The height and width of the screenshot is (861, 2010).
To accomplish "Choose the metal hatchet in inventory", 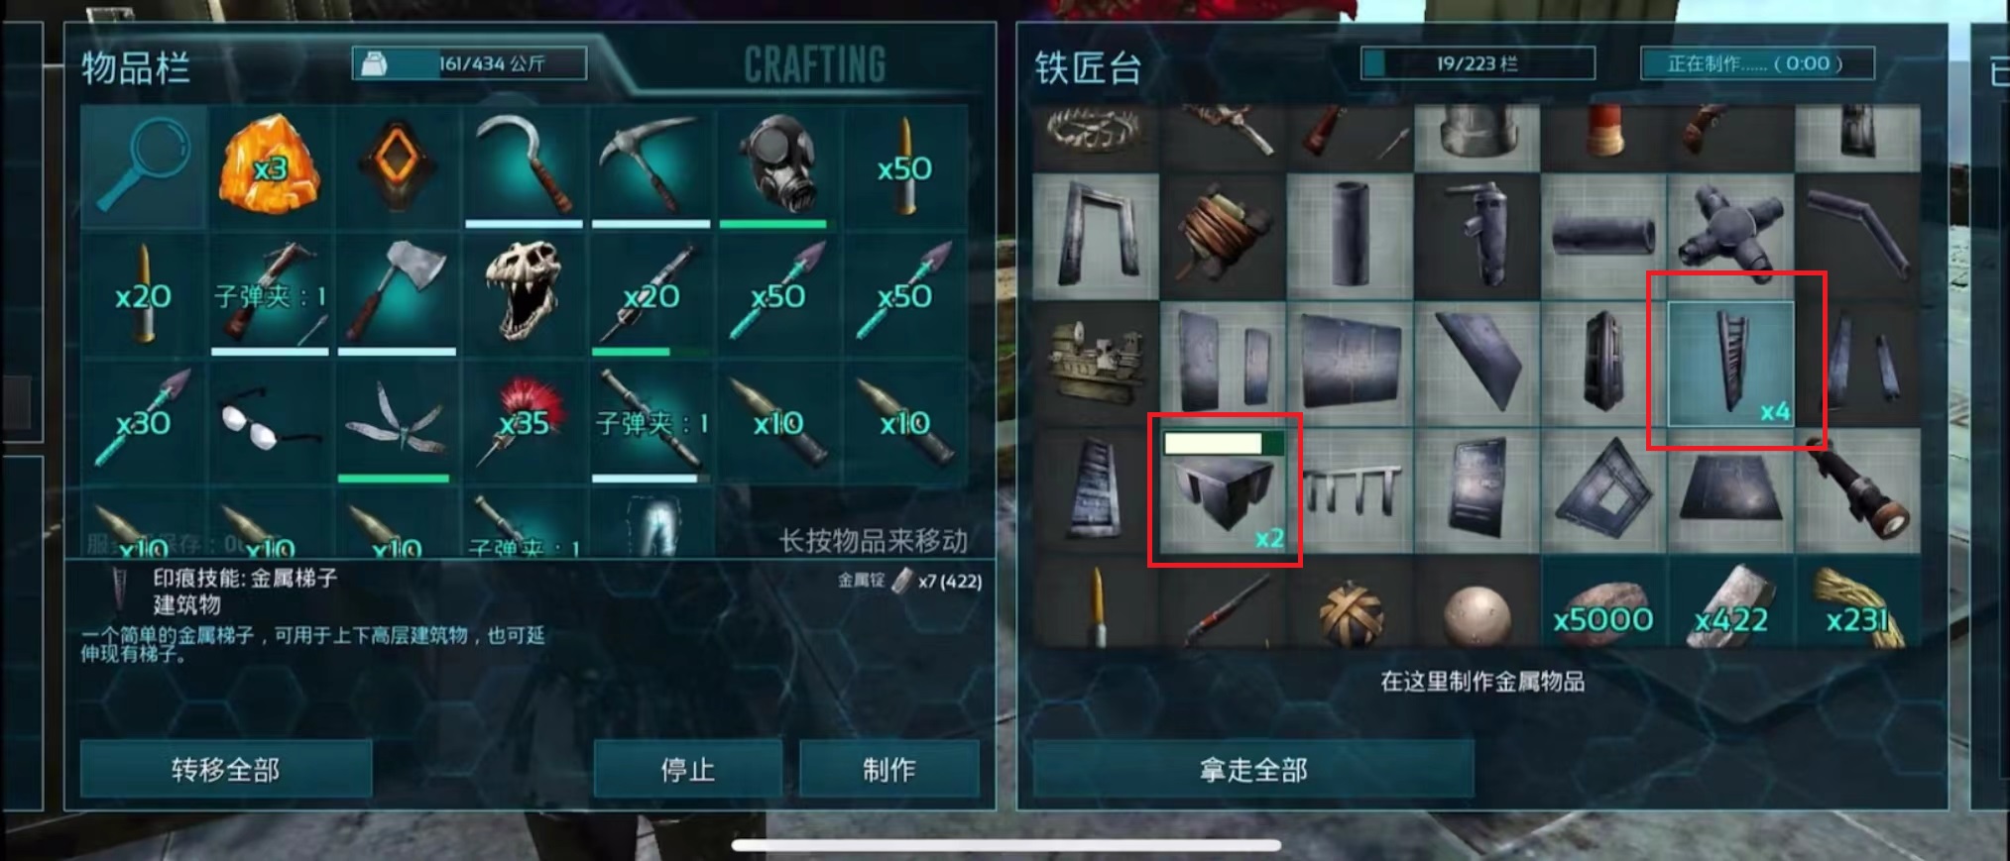I will [397, 295].
